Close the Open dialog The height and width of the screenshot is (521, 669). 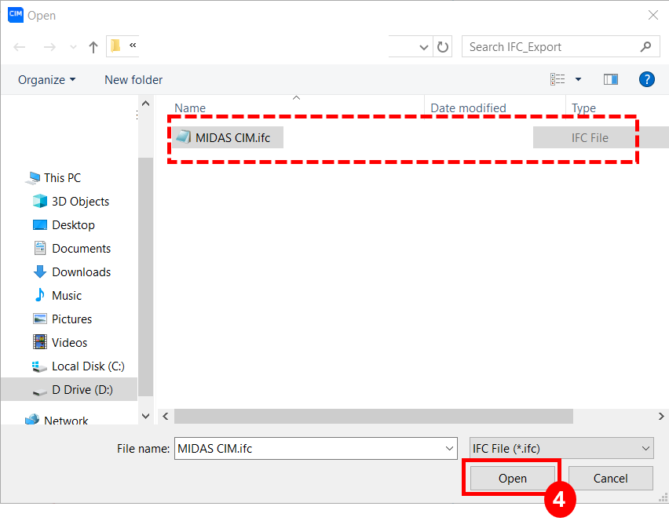tap(653, 16)
